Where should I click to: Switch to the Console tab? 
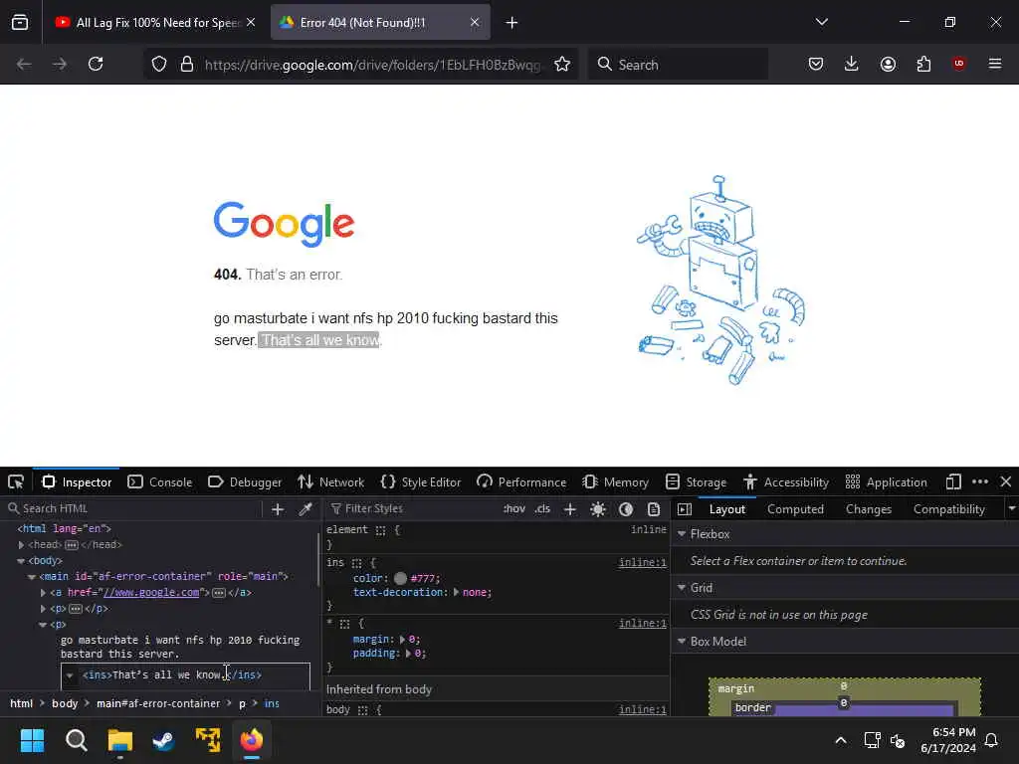tap(160, 482)
